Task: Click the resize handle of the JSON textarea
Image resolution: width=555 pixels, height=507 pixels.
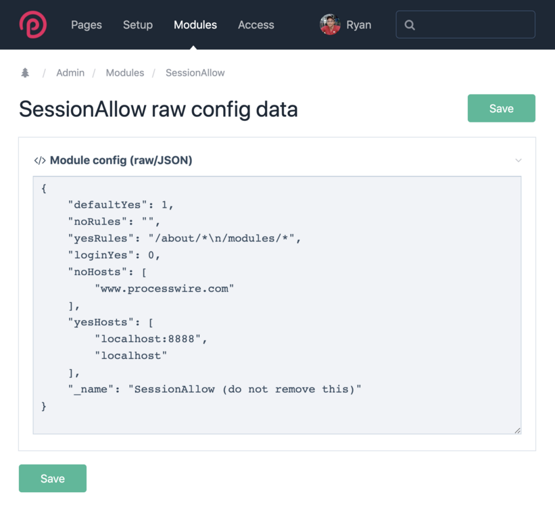Action: click(517, 430)
